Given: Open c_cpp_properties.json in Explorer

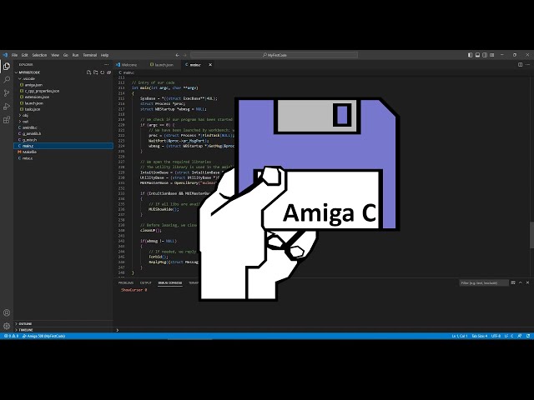Looking at the screenshot, I should click(42, 91).
